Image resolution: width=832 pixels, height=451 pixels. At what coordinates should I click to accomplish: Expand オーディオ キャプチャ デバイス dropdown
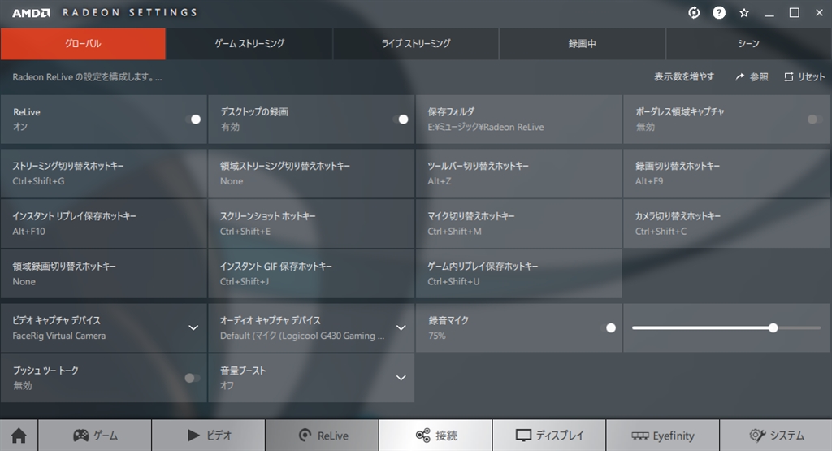pyautogui.click(x=401, y=328)
